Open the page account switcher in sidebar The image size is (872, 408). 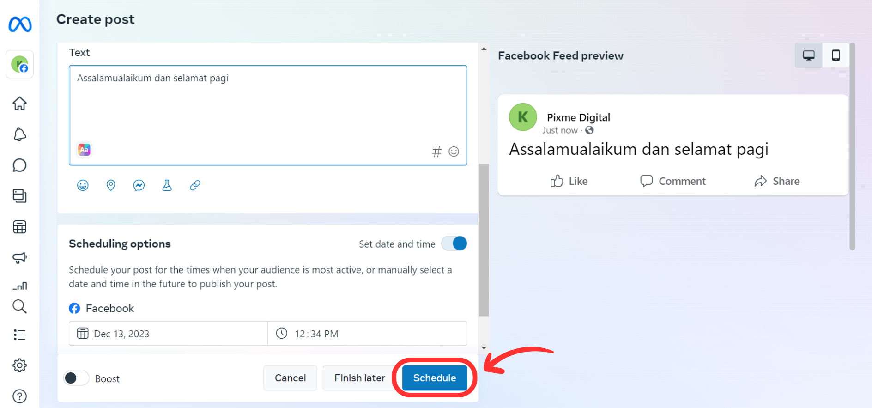(x=19, y=64)
